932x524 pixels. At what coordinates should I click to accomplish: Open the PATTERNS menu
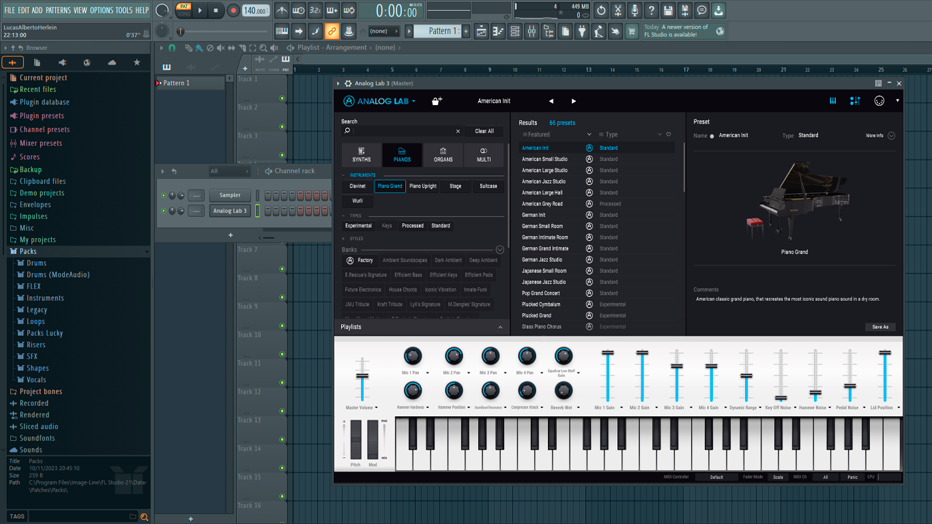[58, 10]
